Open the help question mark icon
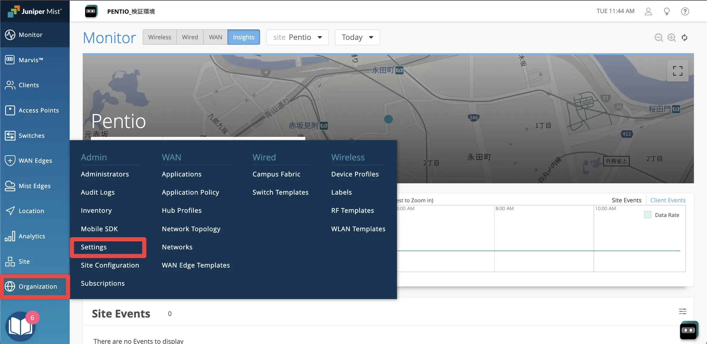Image resolution: width=707 pixels, height=344 pixels. click(x=685, y=11)
